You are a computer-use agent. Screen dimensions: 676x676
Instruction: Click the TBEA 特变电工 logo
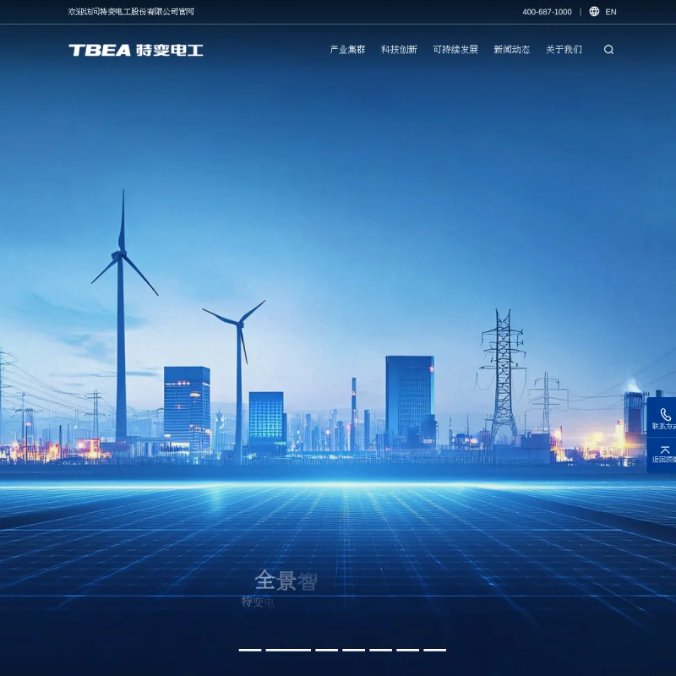point(136,50)
